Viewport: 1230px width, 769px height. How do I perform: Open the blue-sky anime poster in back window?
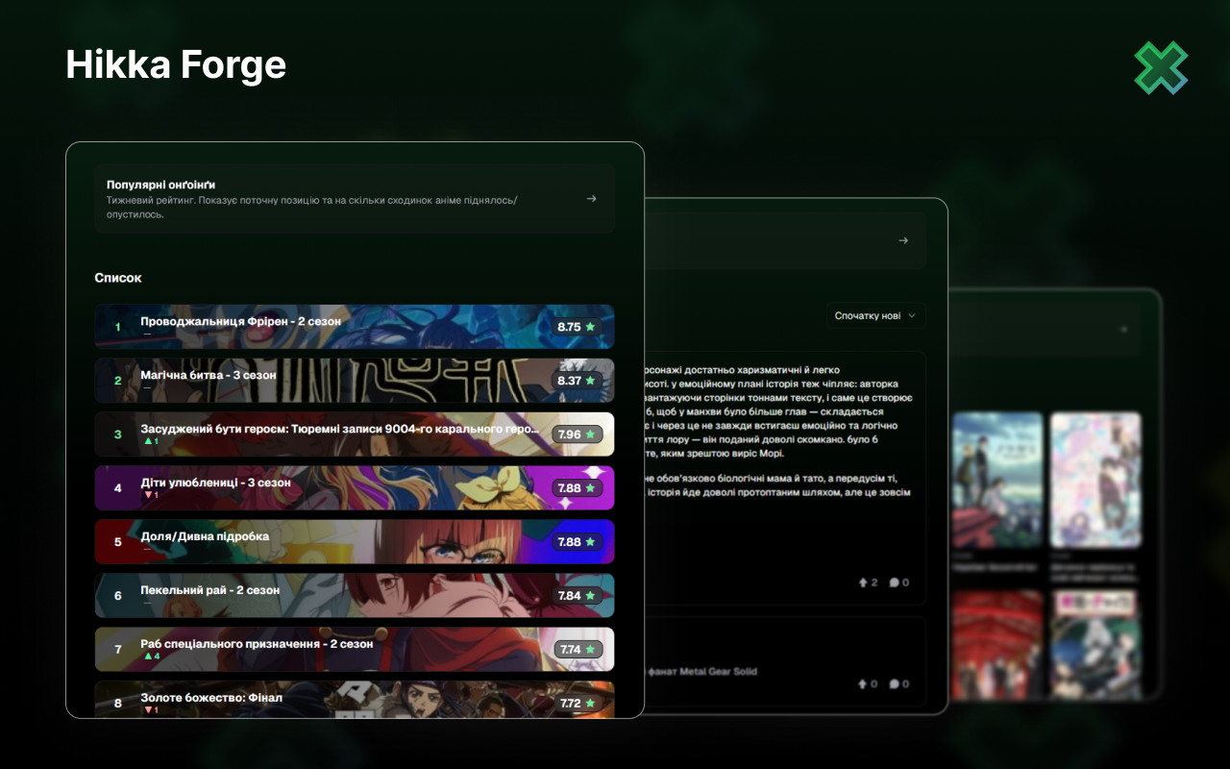pyautogui.click(x=997, y=481)
